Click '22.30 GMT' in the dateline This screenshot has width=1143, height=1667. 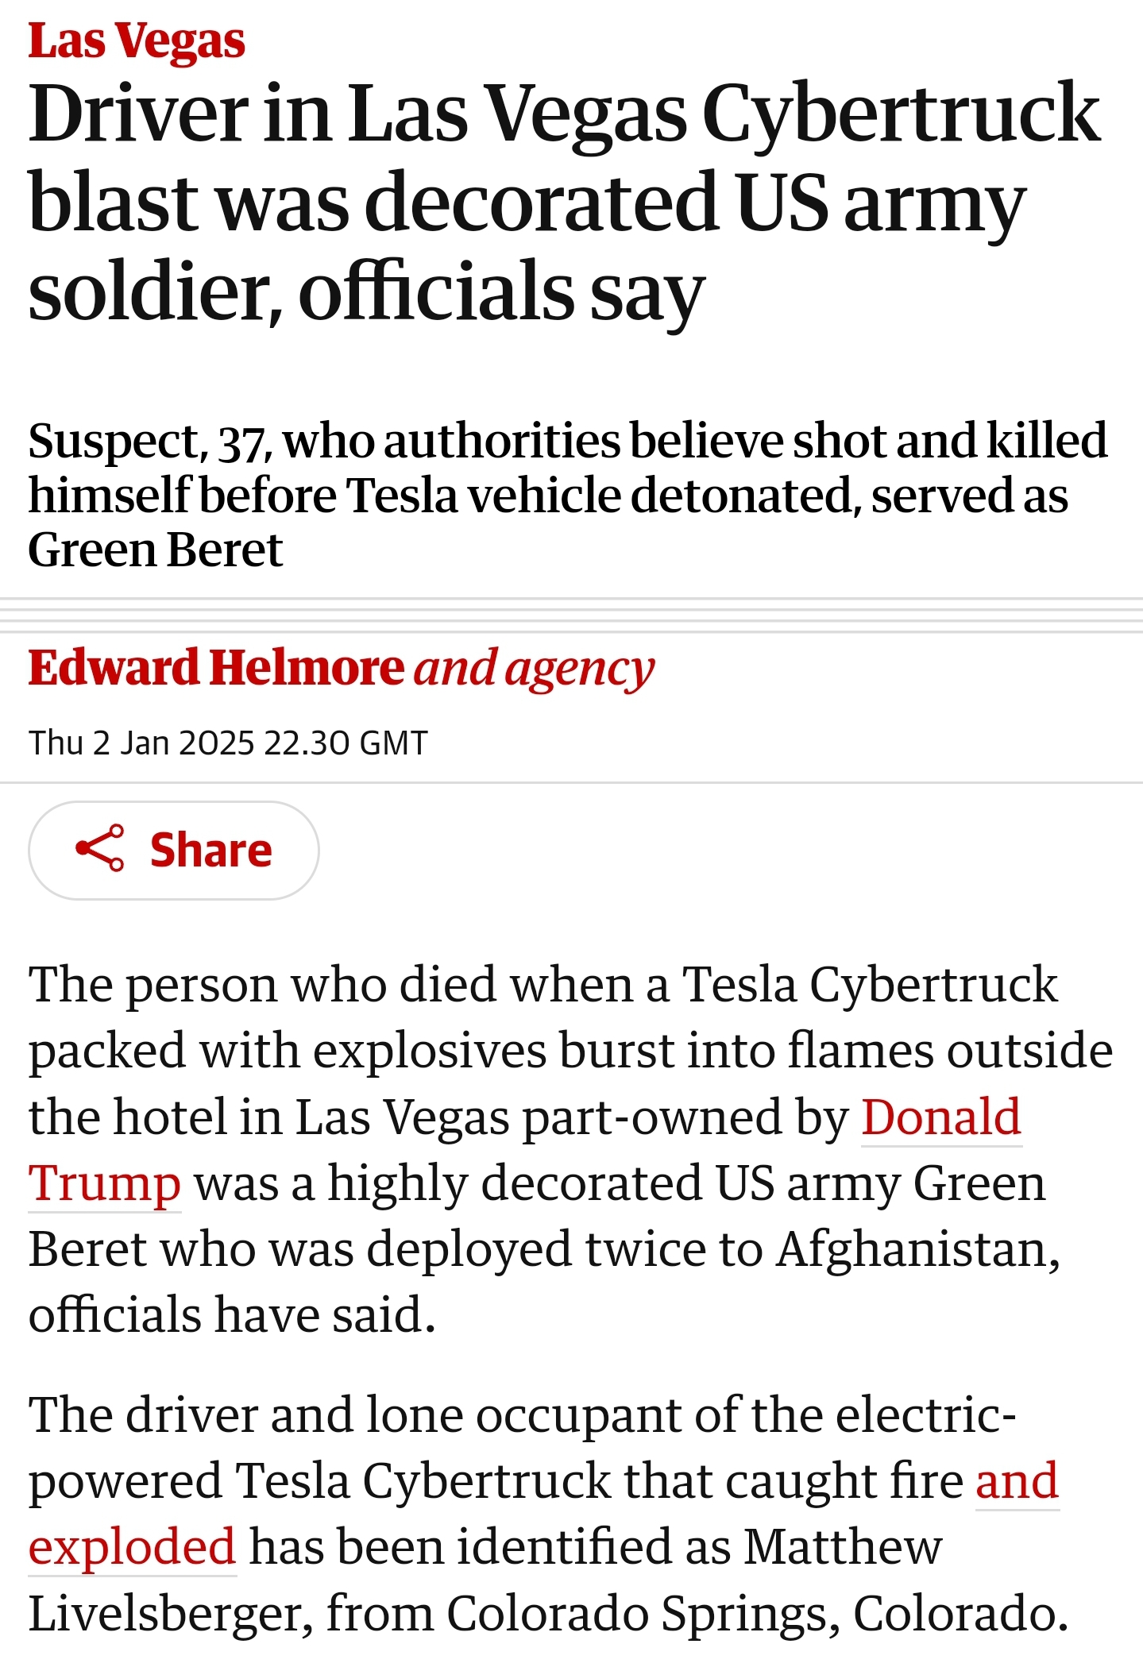pos(346,743)
